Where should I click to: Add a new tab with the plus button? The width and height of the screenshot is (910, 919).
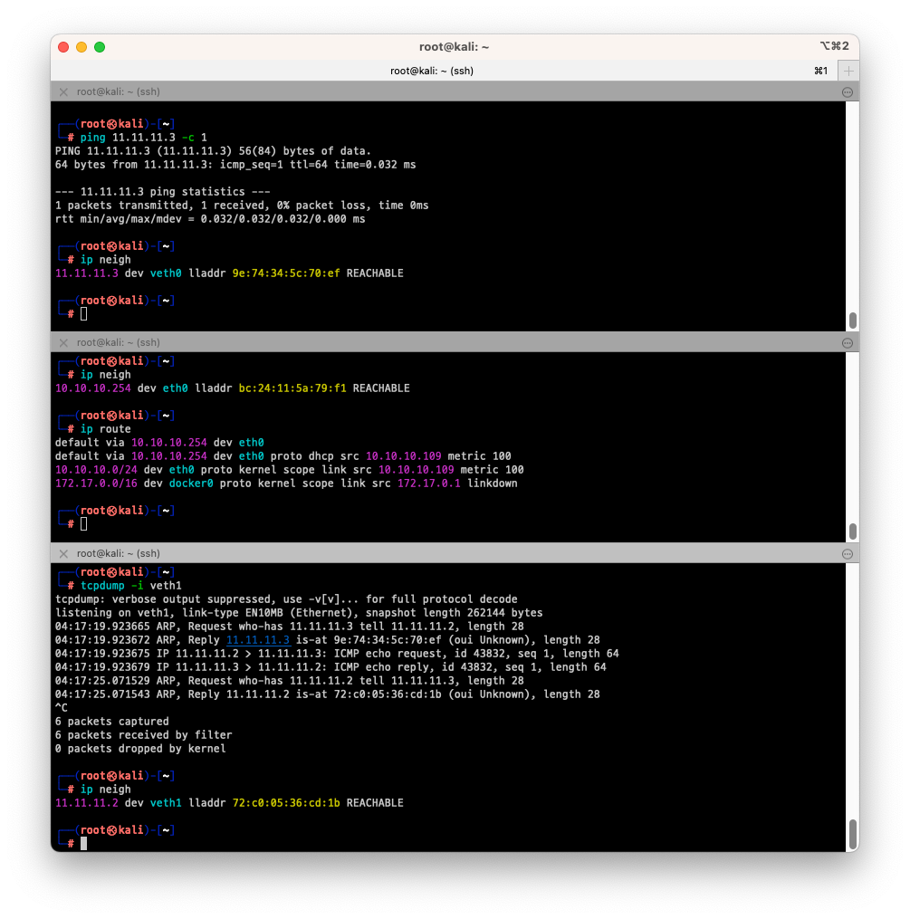pyautogui.click(x=848, y=71)
